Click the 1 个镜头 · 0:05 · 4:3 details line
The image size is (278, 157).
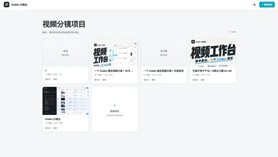point(53,74)
